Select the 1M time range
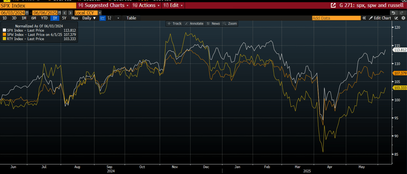Screen dimensions: 407x174 [x=24, y=18]
